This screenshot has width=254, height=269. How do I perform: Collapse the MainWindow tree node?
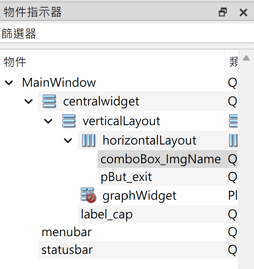[9, 82]
